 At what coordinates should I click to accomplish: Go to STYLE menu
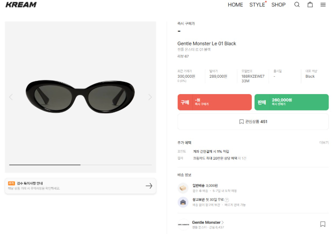pyautogui.click(x=257, y=5)
